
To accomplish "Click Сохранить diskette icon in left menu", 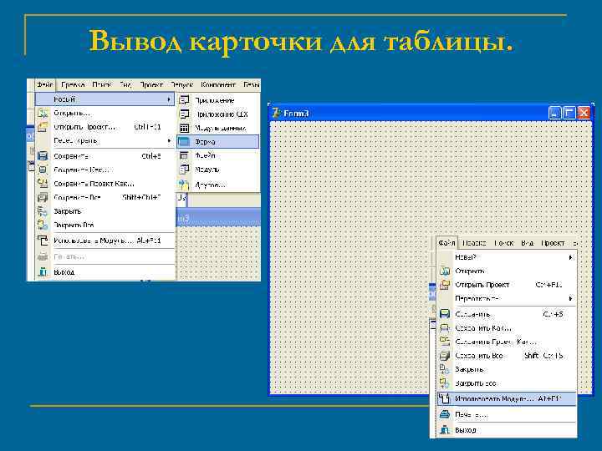I will pos(43,156).
